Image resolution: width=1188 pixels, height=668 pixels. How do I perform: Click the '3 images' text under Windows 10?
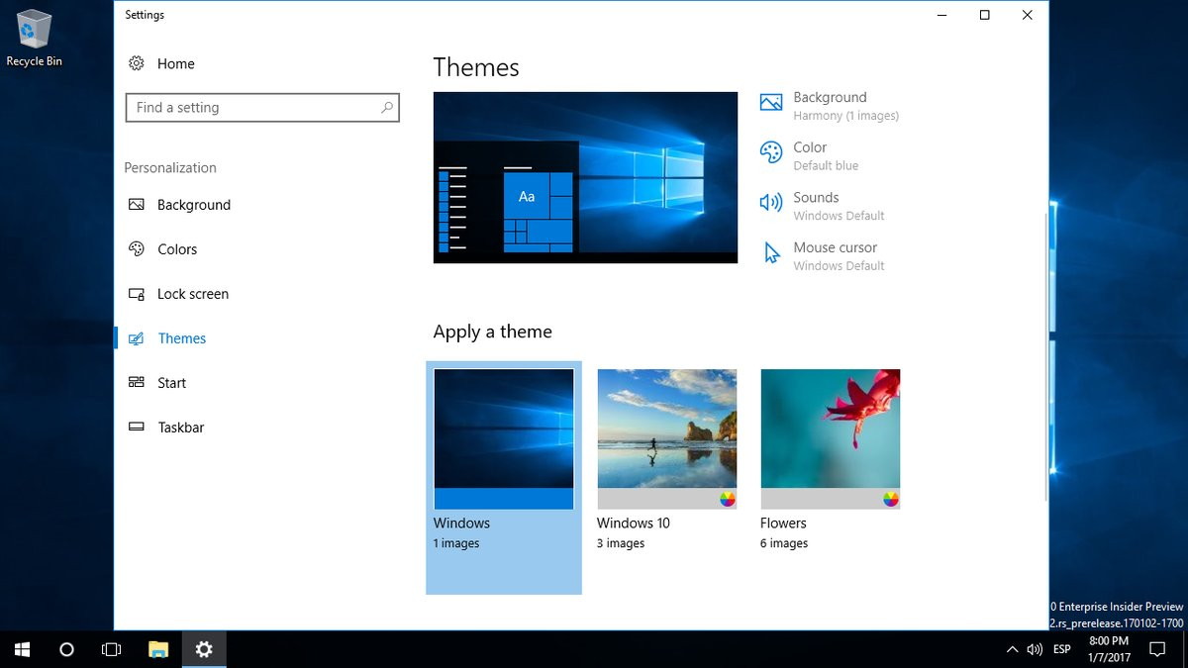pos(620,543)
